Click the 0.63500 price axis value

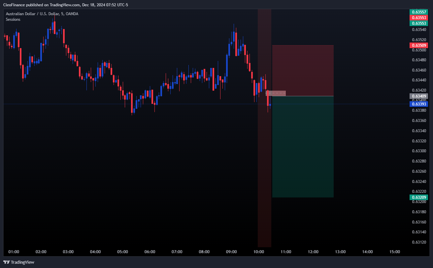419,50
